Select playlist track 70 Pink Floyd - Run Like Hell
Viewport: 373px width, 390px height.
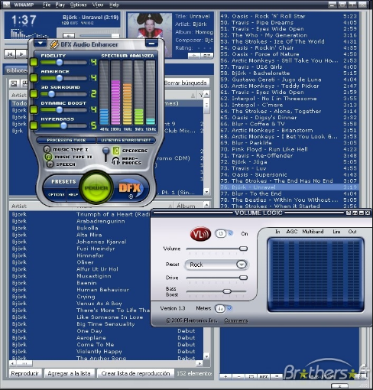pos(289,149)
